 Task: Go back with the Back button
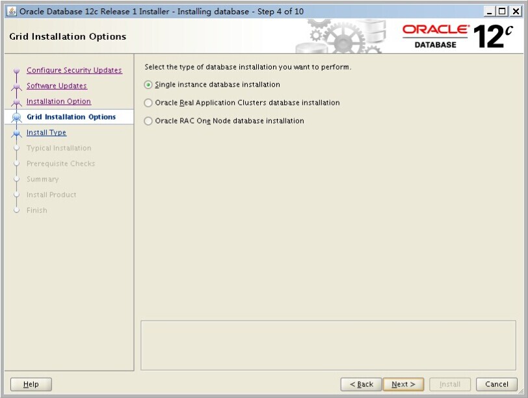[x=361, y=384]
